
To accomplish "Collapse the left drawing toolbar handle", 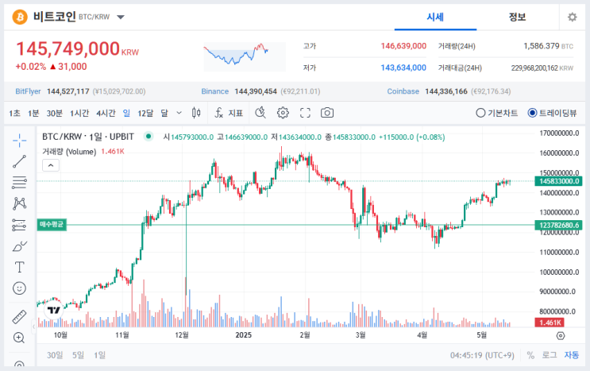I will 34,327.
